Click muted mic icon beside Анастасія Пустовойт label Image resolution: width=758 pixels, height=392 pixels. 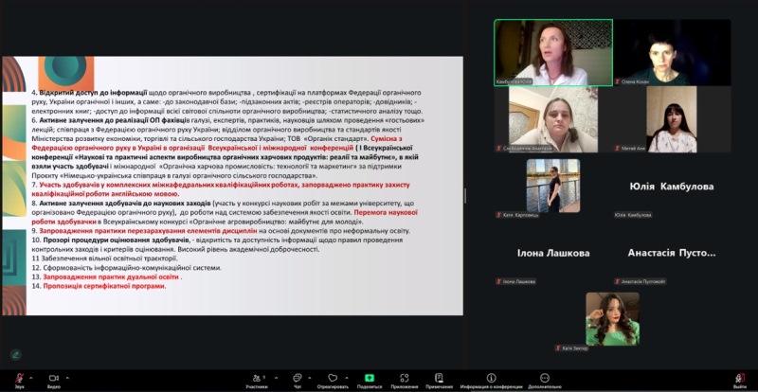coord(618,281)
